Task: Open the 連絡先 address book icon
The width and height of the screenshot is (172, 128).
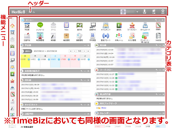Action: [x=119, y=25]
